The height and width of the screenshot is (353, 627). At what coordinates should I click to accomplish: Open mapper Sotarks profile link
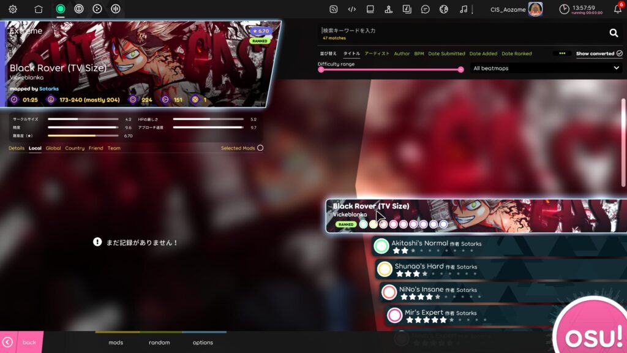click(x=49, y=89)
